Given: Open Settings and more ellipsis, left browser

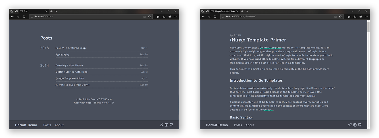Looking at the screenshot, I should [176, 17].
